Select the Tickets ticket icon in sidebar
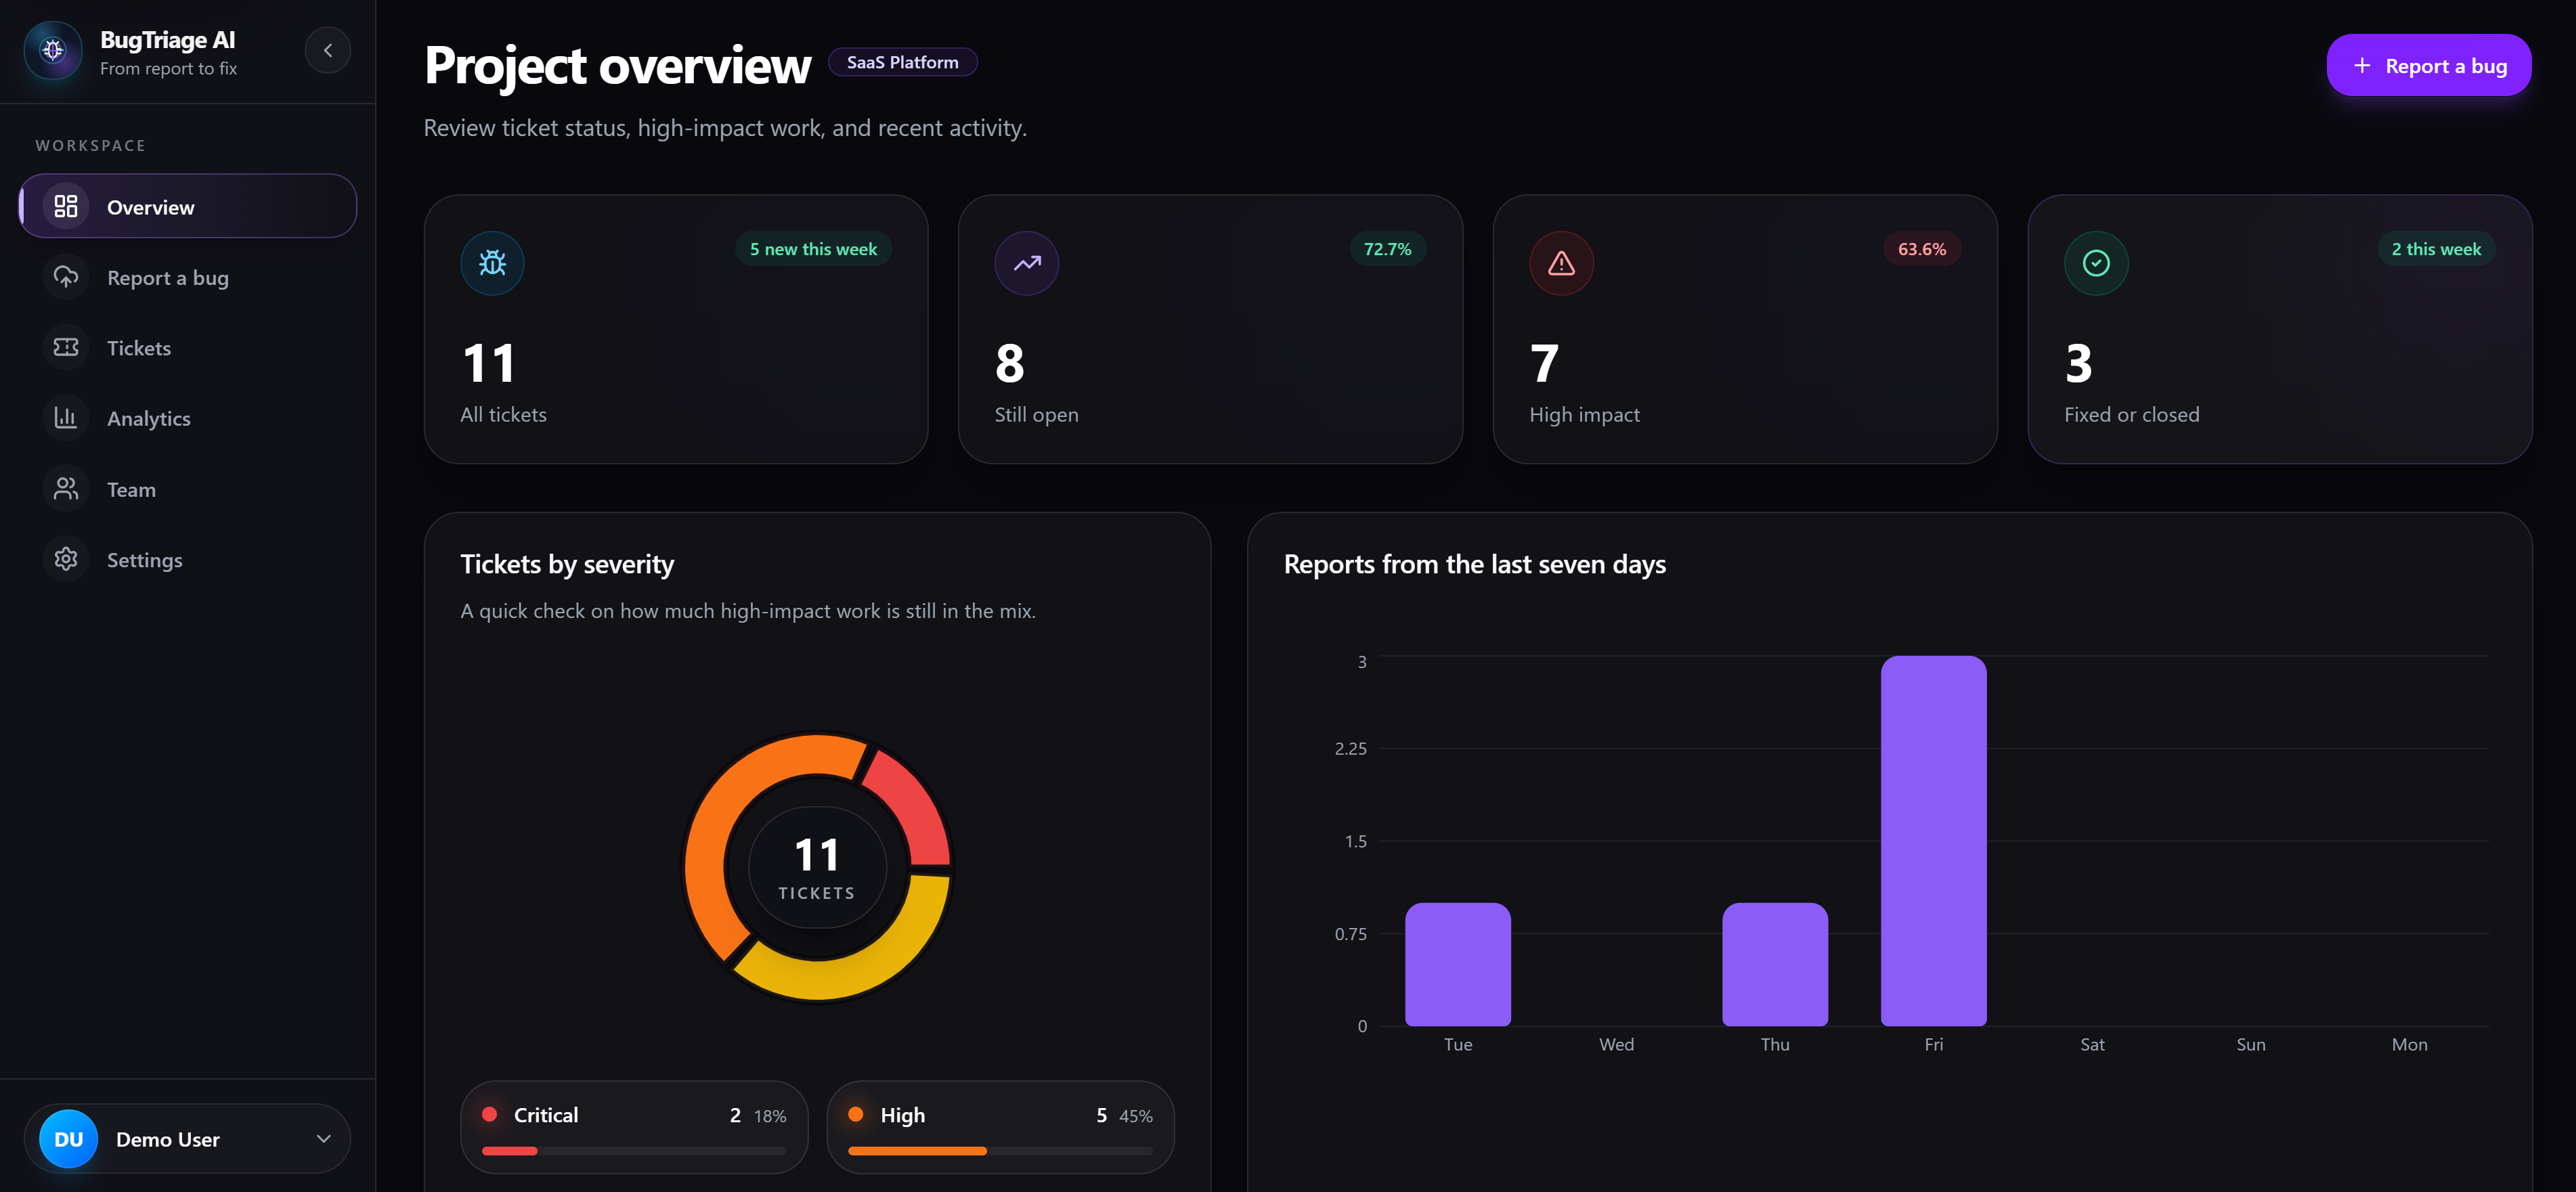Viewport: 2576px width, 1192px height. [66, 347]
